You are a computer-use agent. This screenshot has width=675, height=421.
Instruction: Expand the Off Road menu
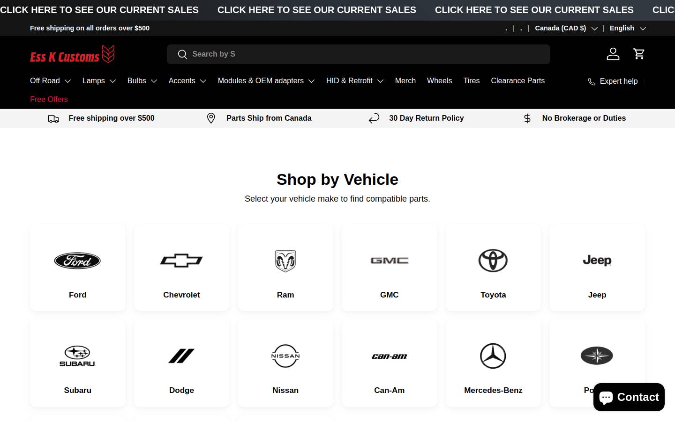pos(51,81)
